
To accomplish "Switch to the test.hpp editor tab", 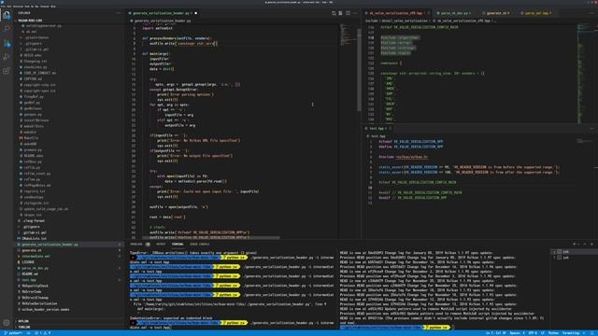I will pos(378,129).
